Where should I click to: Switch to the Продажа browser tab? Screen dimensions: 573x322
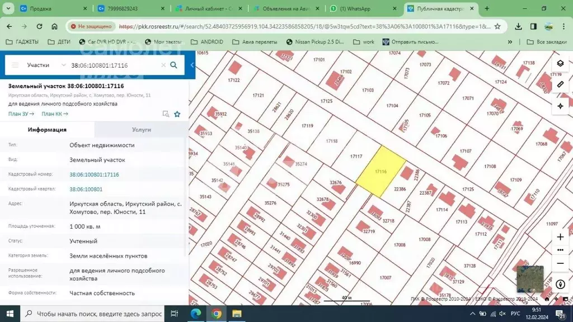(x=54, y=8)
